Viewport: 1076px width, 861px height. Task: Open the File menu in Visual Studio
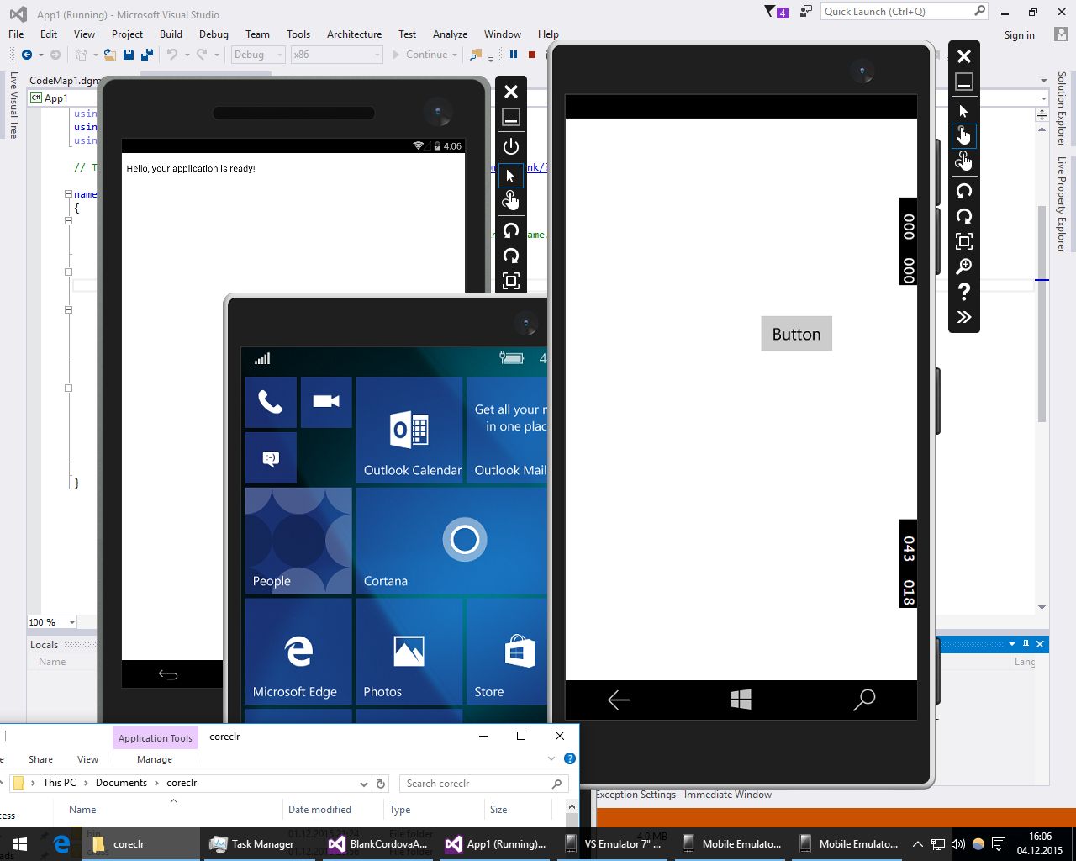[16, 34]
